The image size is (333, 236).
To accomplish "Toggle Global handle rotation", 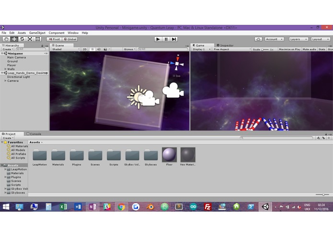I will click(x=70, y=39).
